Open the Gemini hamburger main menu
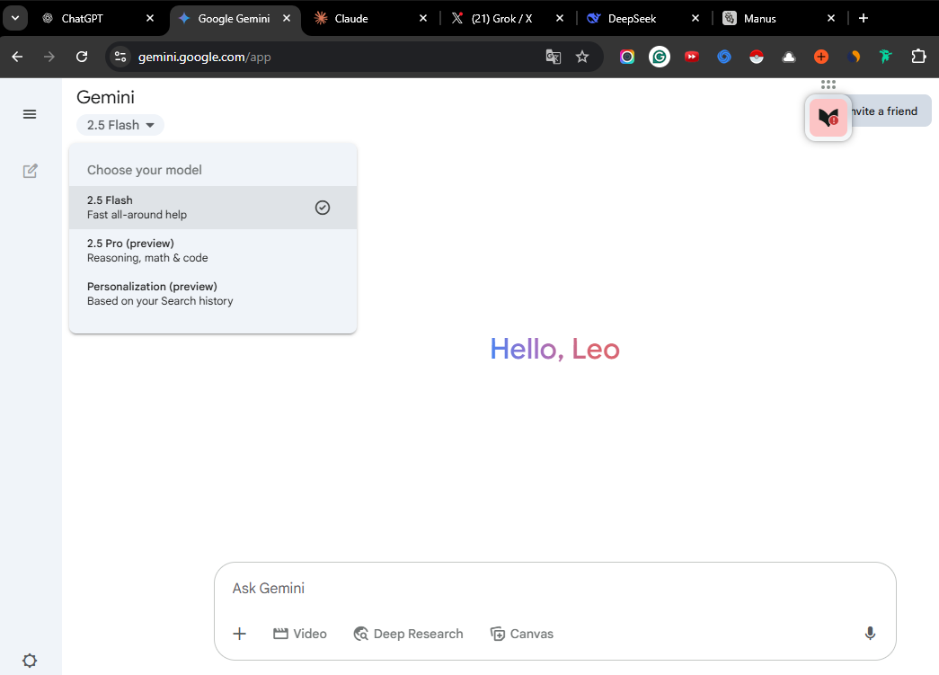 (30, 114)
